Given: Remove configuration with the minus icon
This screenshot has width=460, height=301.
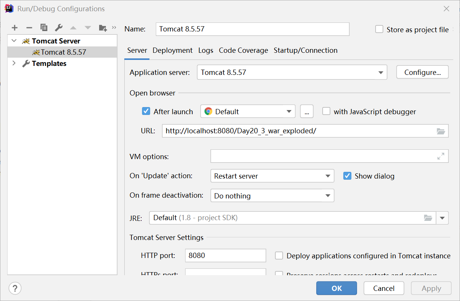Looking at the screenshot, I should pos(29,28).
